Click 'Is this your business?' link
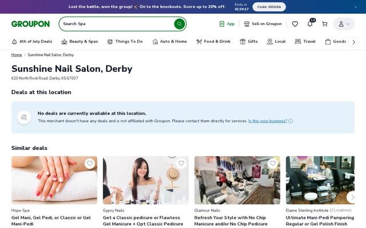This screenshot has width=366, height=228. point(268,121)
